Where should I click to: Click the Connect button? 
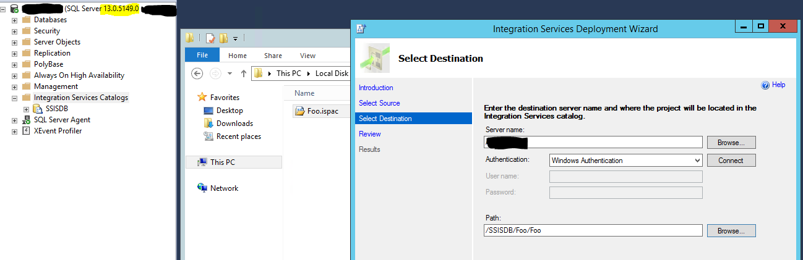click(731, 161)
